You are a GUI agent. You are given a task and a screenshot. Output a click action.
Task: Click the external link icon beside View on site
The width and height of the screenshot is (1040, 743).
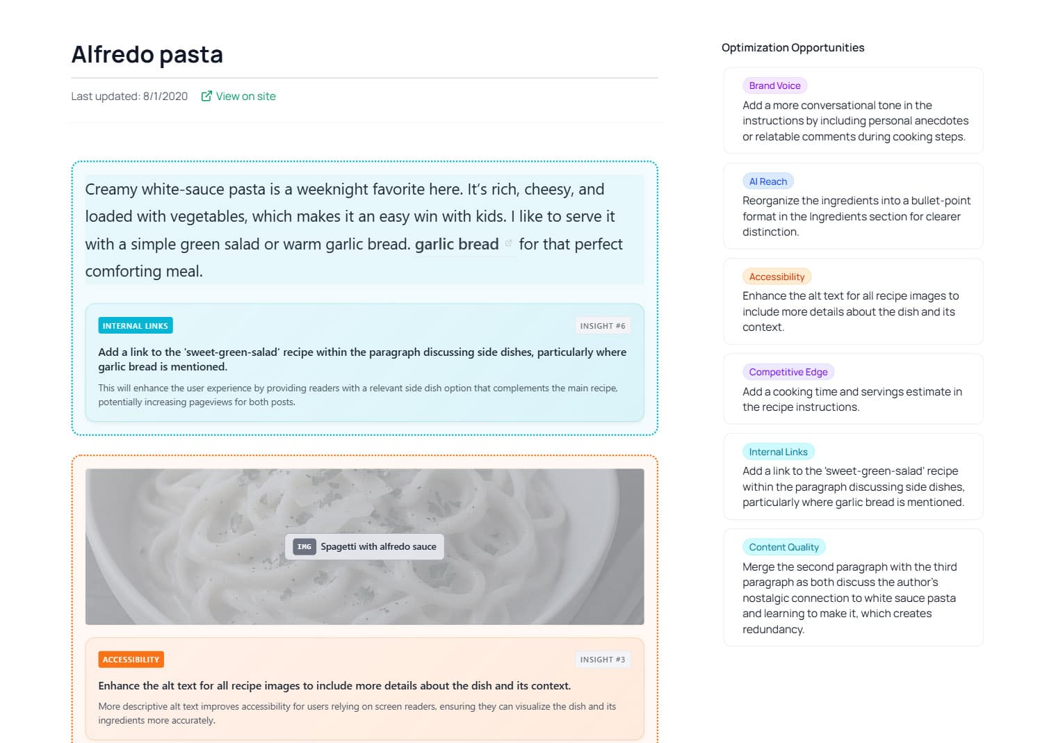[x=206, y=96]
